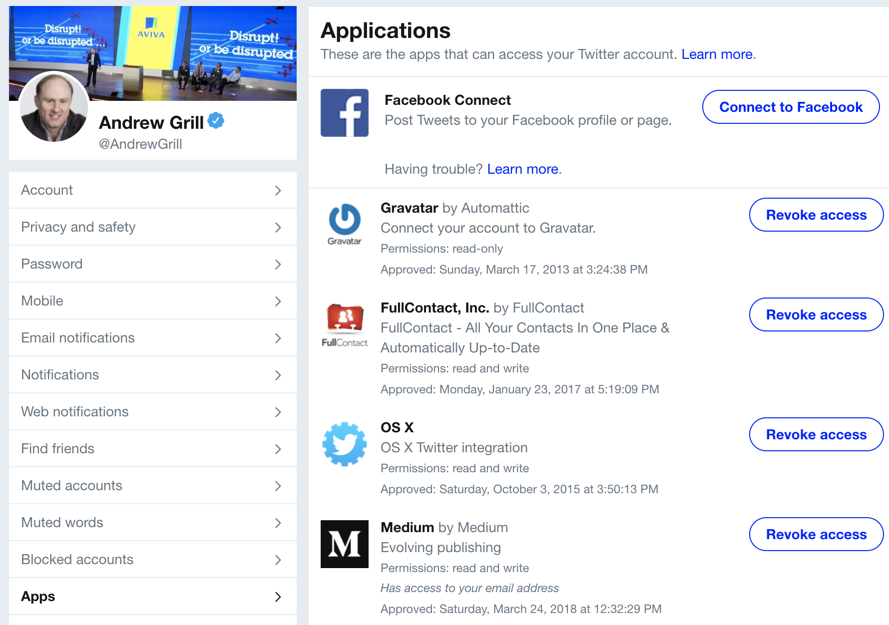
Task: Open the Blocked accounts section
Action: coord(77,560)
